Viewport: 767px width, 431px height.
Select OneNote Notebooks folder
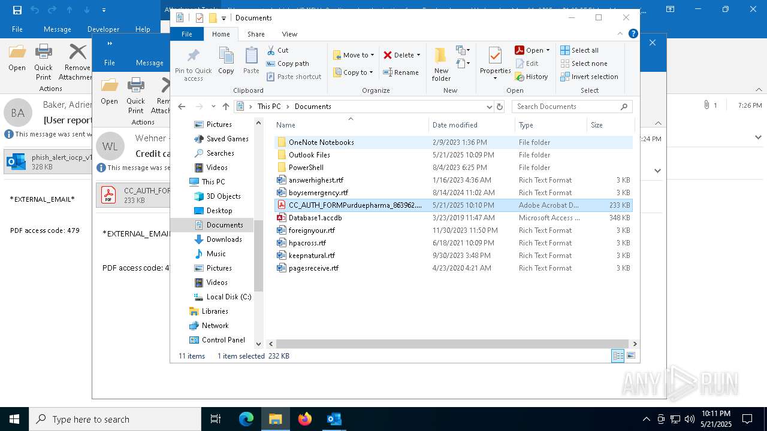453,142
